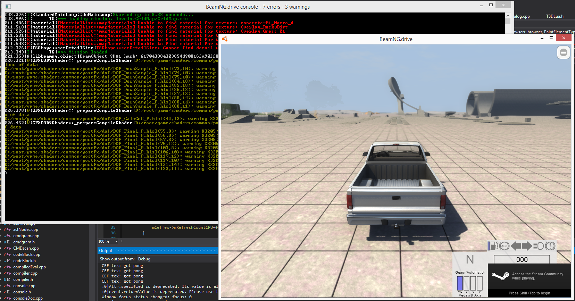Click the fourth pedal axis bar
Viewport: 575px width, 301px height.
pyautogui.click(x=480, y=283)
